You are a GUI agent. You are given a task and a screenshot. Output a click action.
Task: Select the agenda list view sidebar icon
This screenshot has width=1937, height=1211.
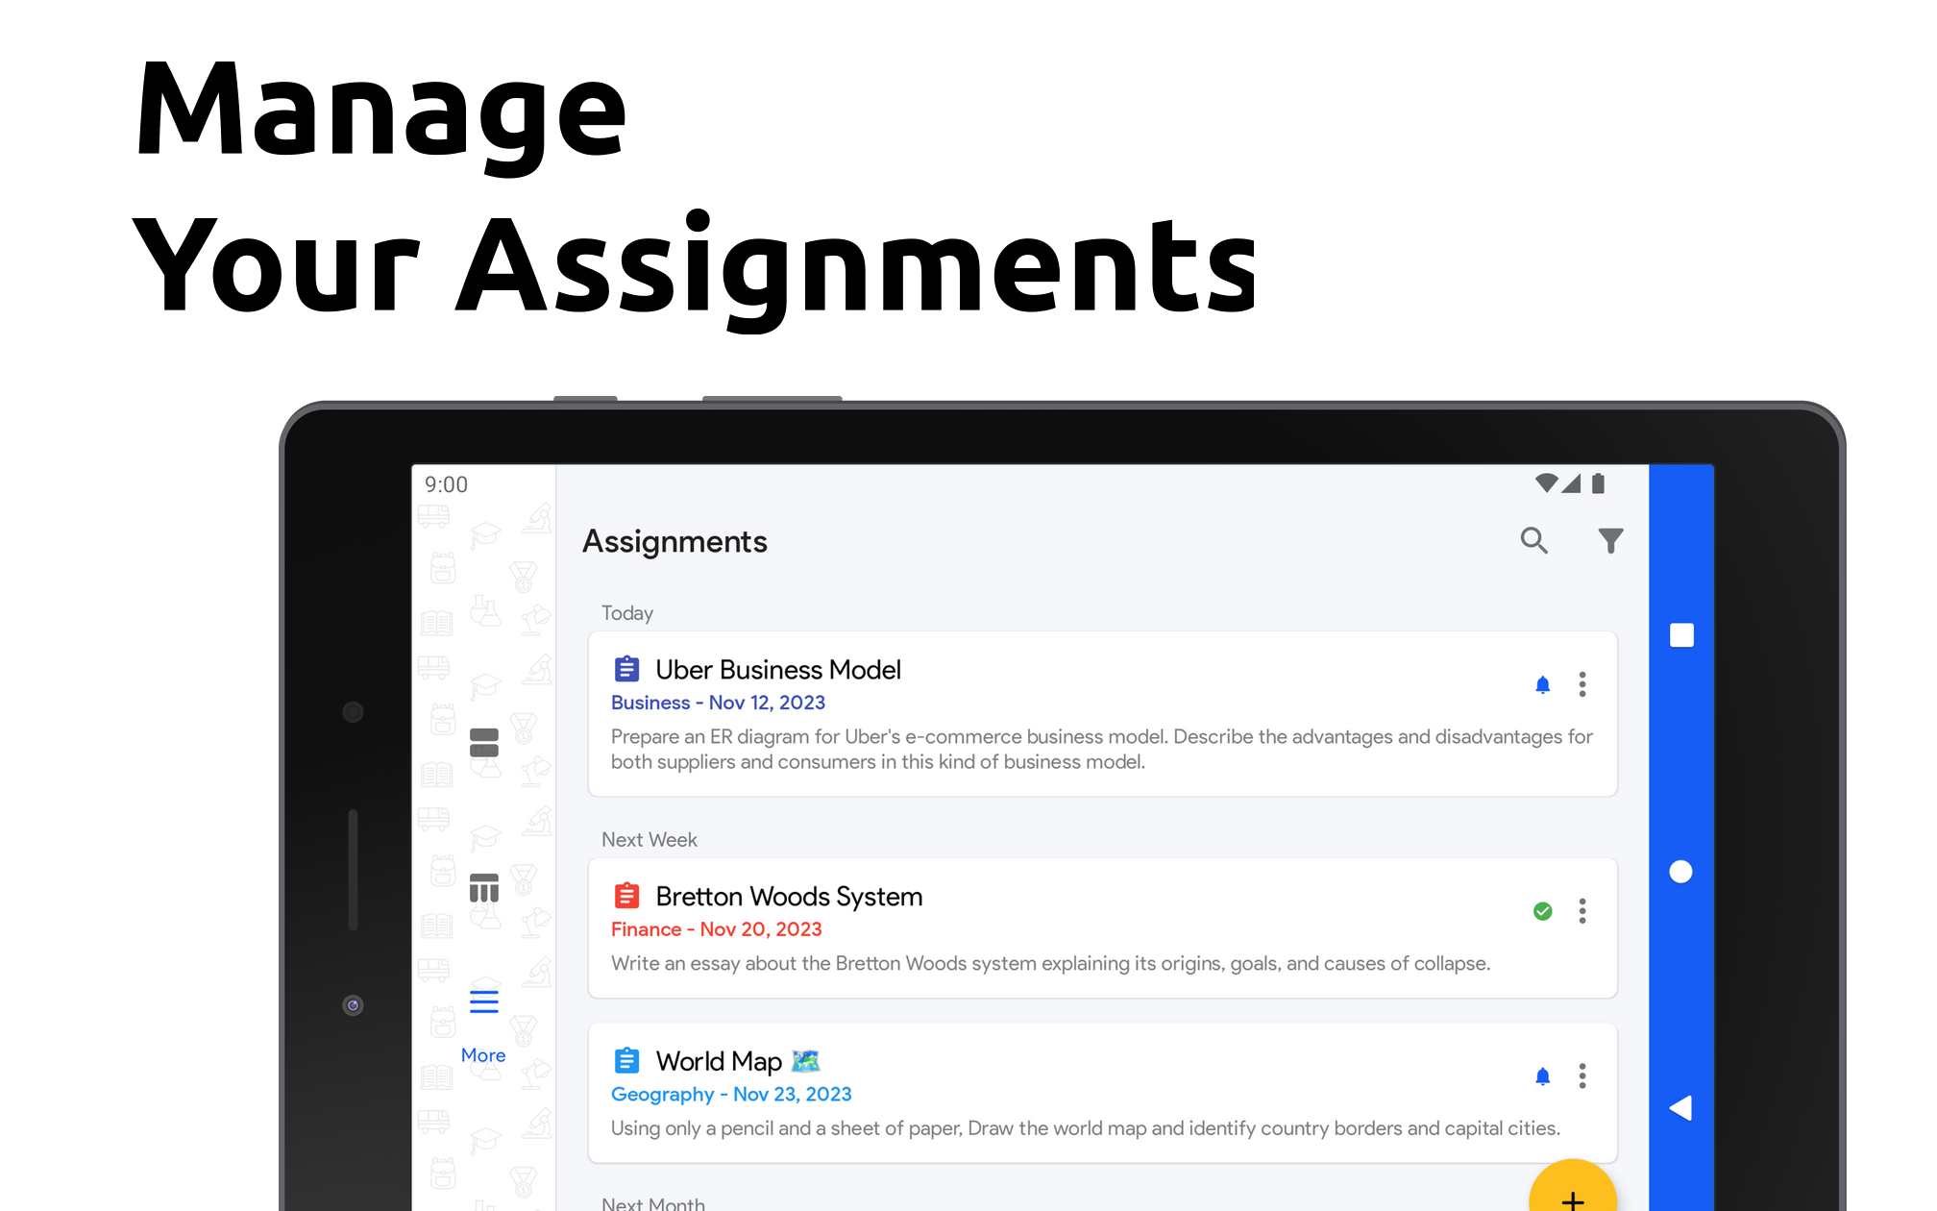483,742
